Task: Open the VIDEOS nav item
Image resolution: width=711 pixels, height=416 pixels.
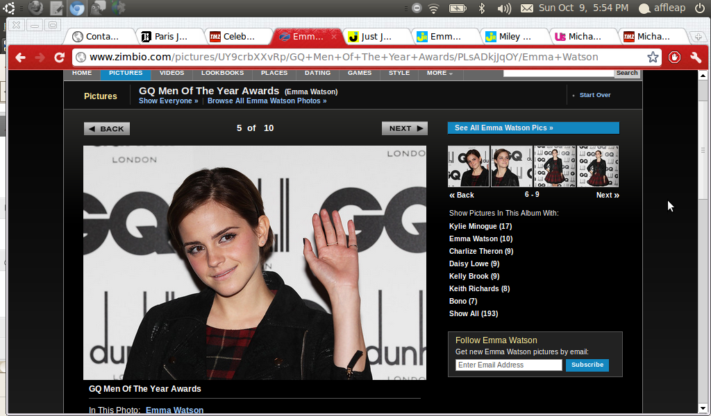Action: [x=172, y=73]
